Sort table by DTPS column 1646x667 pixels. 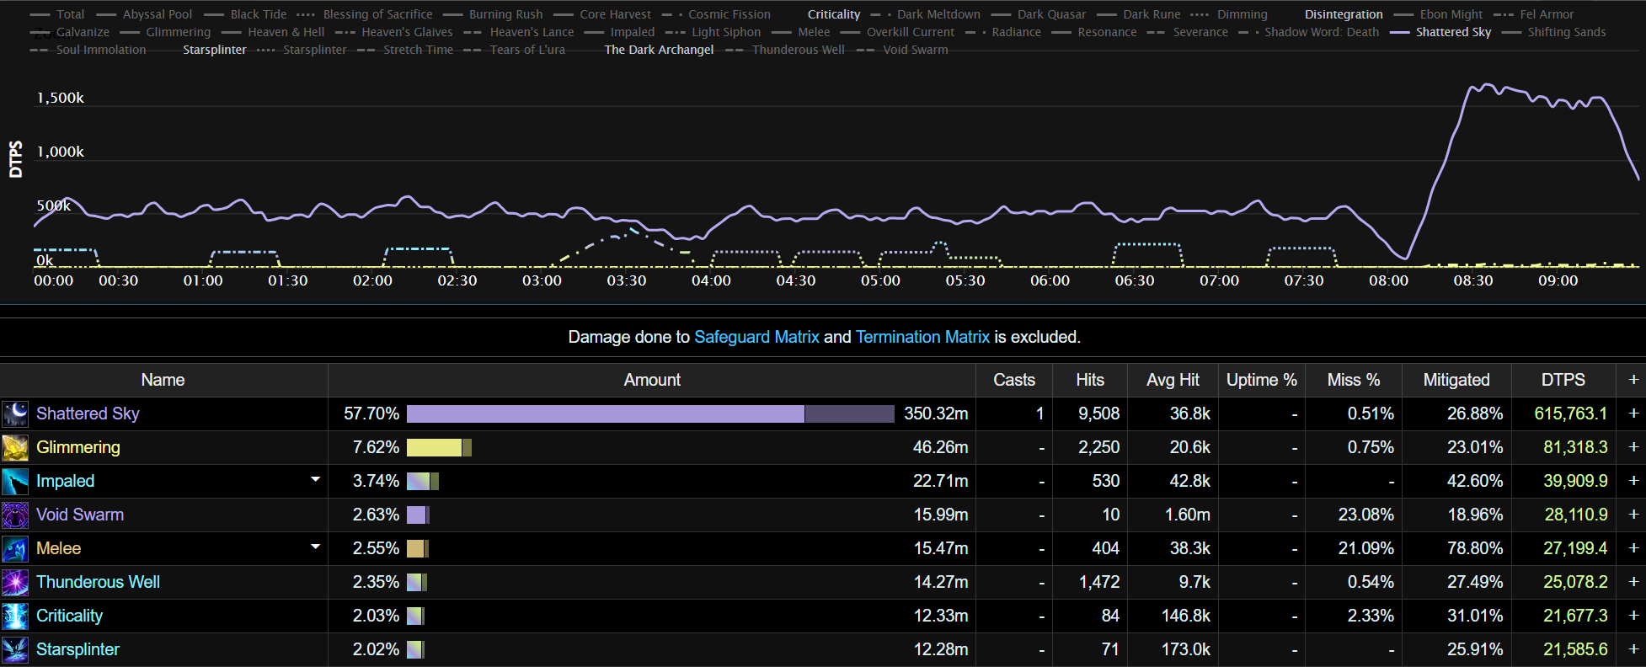pyautogui.click(x=1563, y=380)
